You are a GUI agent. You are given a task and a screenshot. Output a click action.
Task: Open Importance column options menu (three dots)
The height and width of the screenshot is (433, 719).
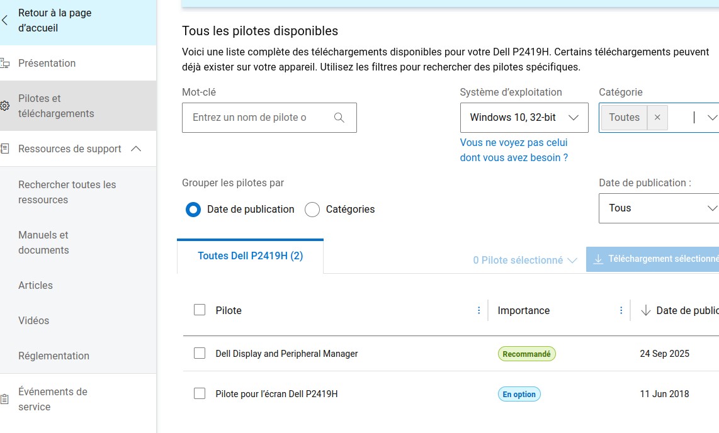[x=621, y=310]
